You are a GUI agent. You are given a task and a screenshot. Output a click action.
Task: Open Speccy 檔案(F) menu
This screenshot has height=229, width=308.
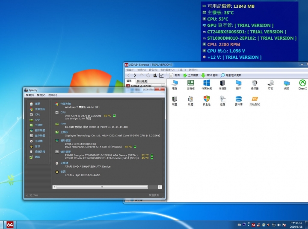(30, 95)
